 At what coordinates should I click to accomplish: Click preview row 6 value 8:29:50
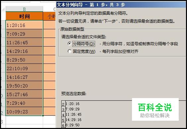72,125
